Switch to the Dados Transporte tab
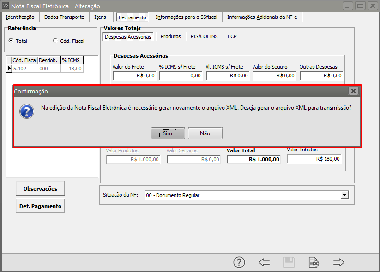 pyautogui.click(x=64, y=17)
